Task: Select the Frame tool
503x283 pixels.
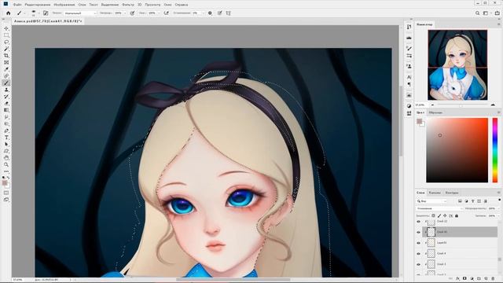Action: tap(6, 62)
